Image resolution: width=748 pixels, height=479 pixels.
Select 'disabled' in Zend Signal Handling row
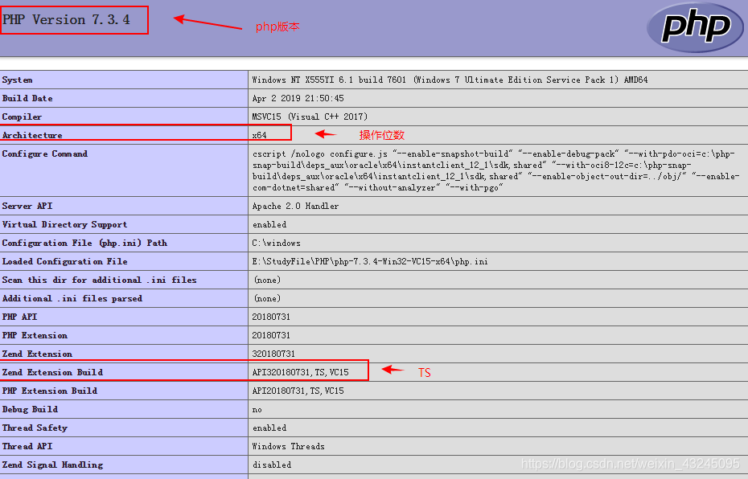pos(272,465)
